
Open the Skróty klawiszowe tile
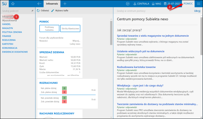pyautogui.click(x=70, y=28)
